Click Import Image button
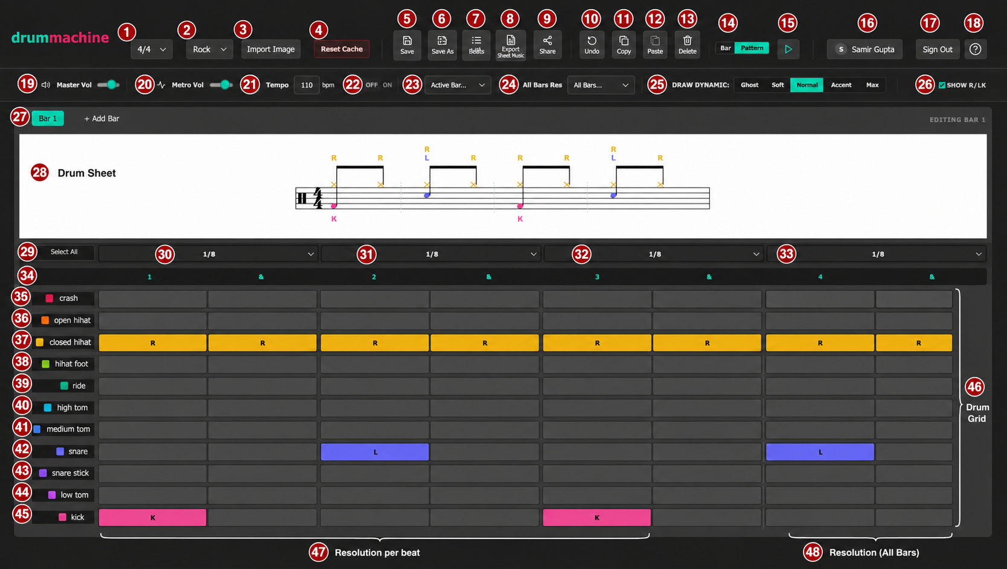Screen dimensions: 1007x569 click(x=270, y=49)
